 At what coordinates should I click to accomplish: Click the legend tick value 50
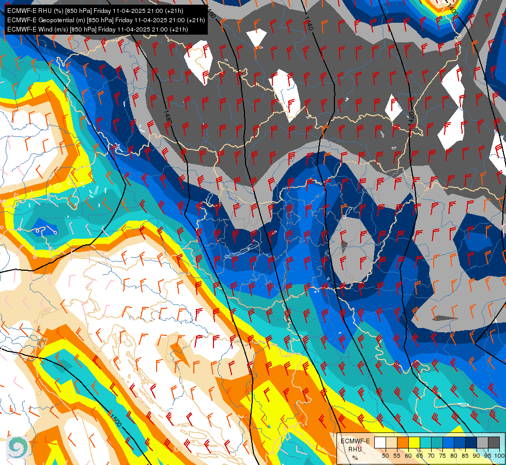(385, 456)
